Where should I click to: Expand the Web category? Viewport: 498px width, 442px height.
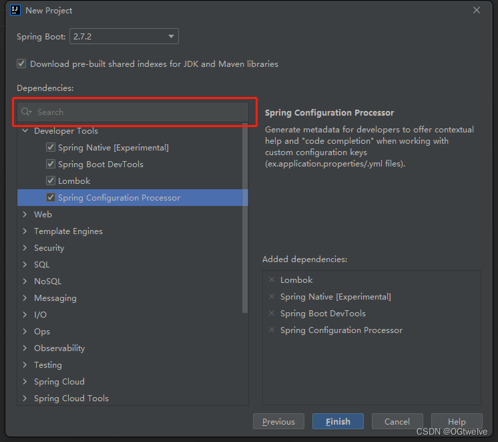(x=25, y=214)
